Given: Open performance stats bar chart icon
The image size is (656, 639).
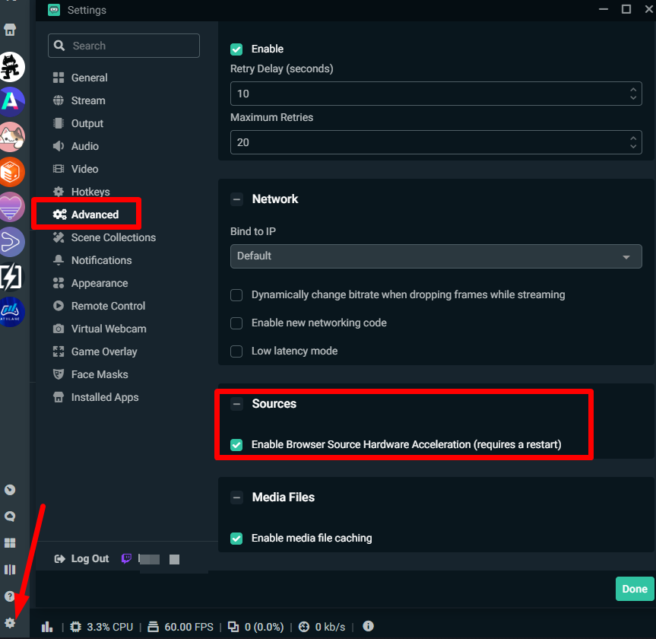Looking at the screenshot, I should coord(47,627).
